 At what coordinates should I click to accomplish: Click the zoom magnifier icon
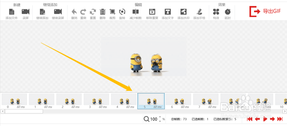147,119
